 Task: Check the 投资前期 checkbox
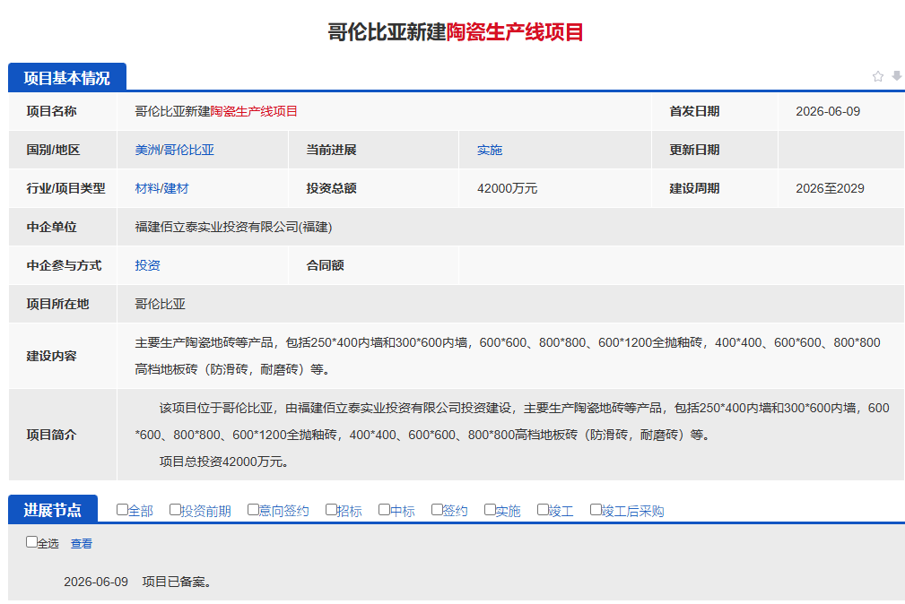click(x=175, y=509)
